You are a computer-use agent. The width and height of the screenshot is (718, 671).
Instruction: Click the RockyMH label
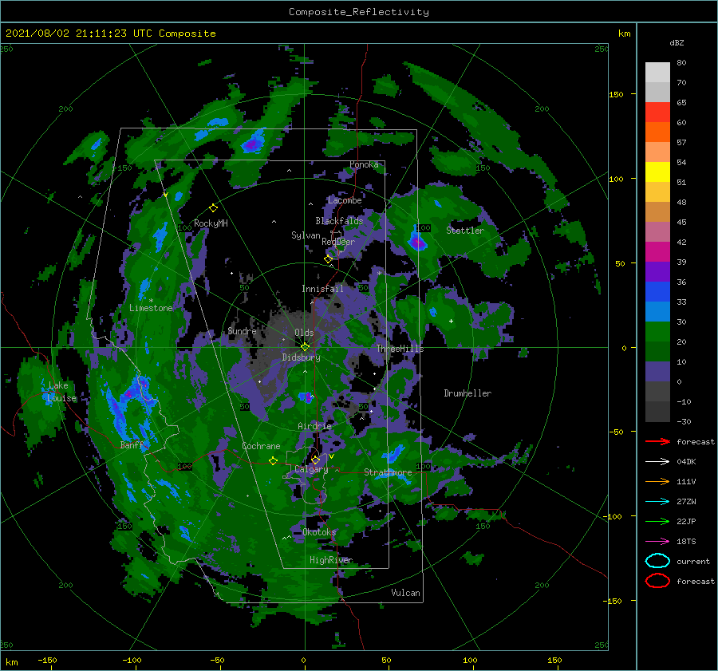[x=211, y=223]
